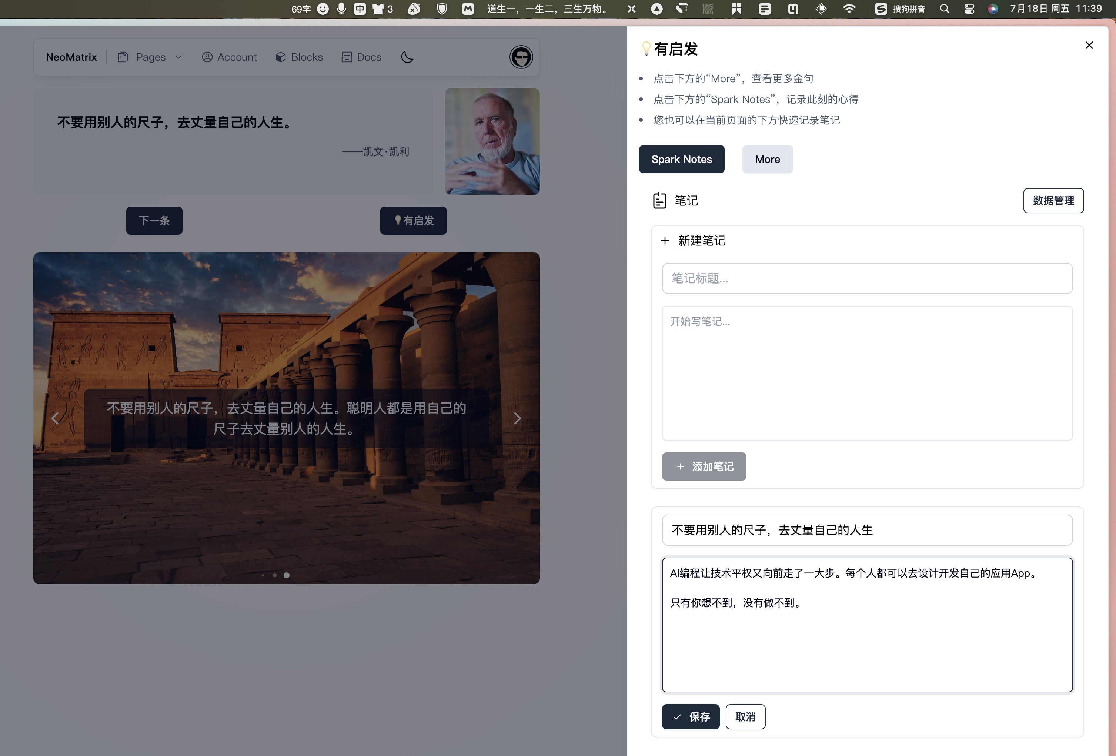Viewport: 1116px width, 756px height.
Task: Click the X-shaped tool menu bar icon
Action: click(x=631, y=9)
